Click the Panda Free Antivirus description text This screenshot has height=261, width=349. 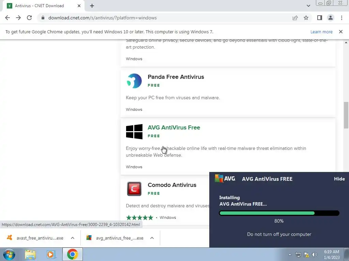click(x=173, y=98)
